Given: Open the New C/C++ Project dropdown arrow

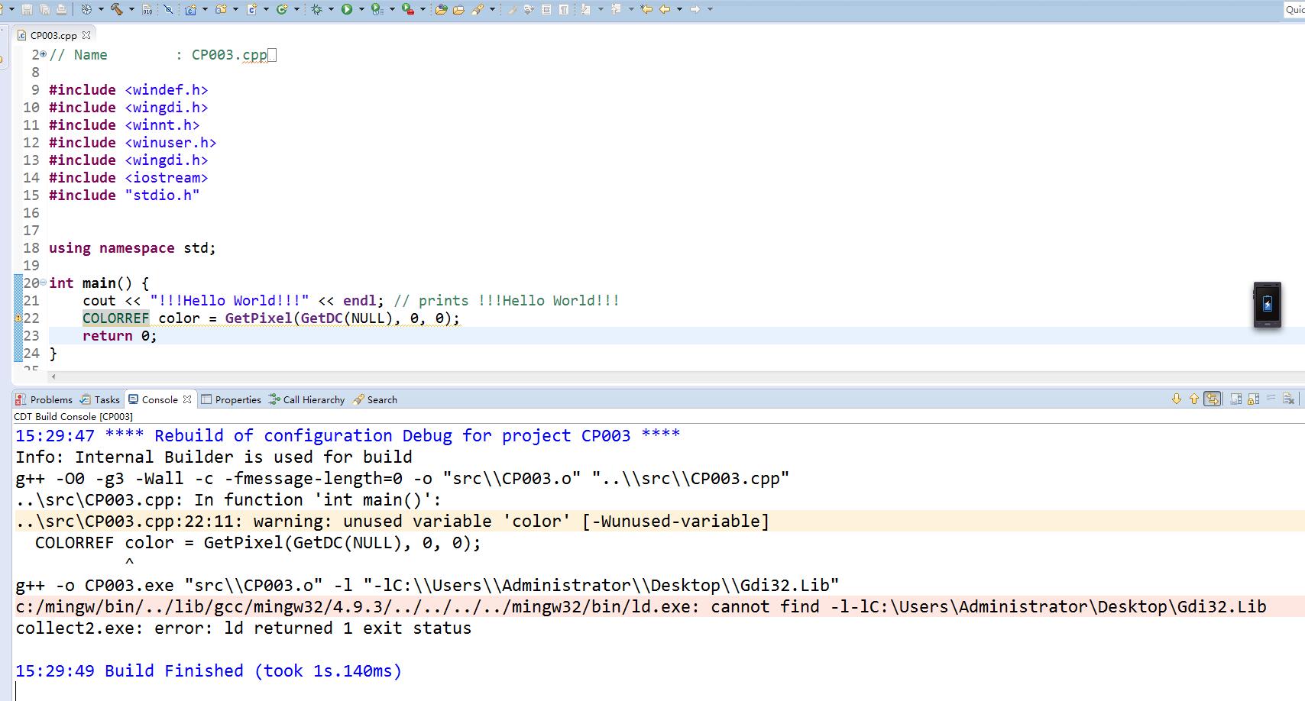Looking at the screenshot, I should click(x=205, y=9).
